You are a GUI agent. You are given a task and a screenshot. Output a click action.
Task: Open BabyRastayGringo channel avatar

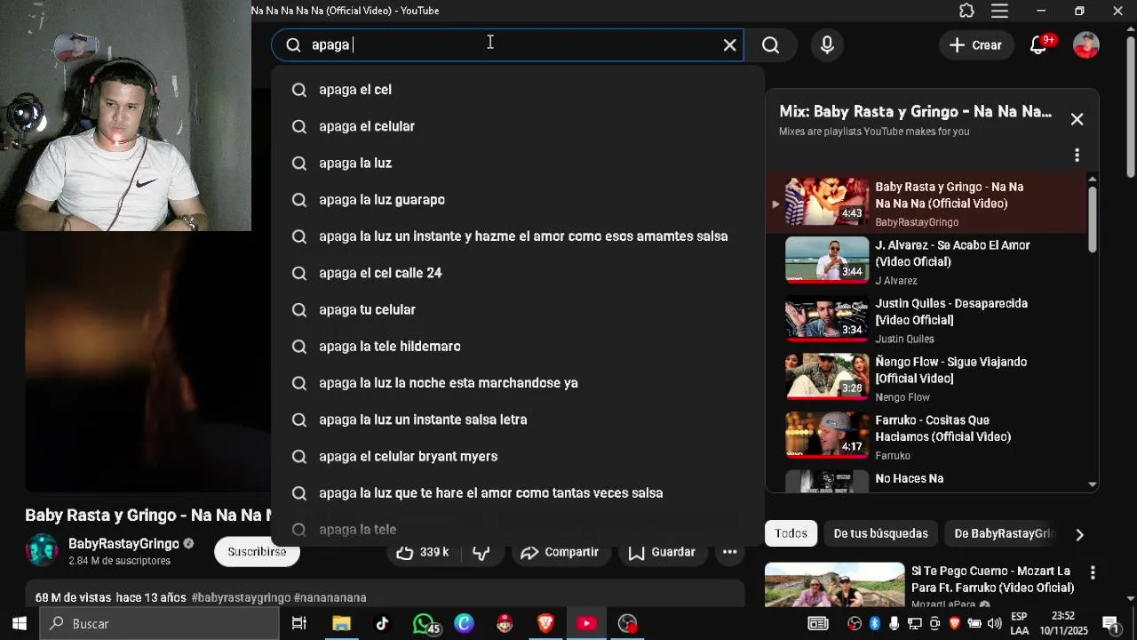pos(42,551)
